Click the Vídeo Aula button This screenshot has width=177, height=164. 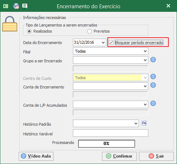pyautogui.click(x=36, y=156)
